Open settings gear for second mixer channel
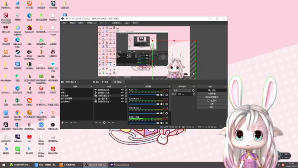The image size is (298, 168). point(167,104)
